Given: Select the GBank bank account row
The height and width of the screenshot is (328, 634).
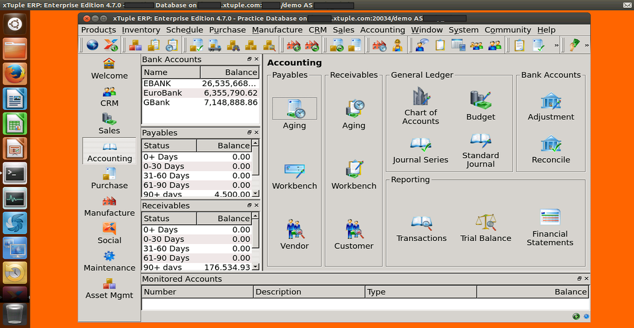Looking at the screenshot, I should pos(200,102).
